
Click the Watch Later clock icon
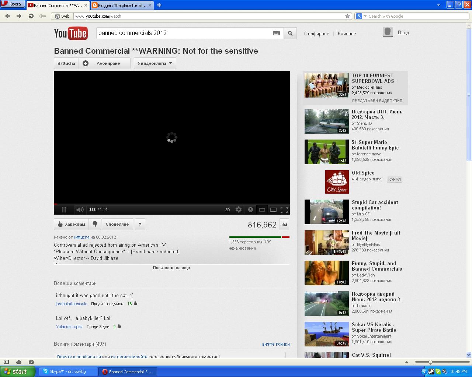[250, 209]
